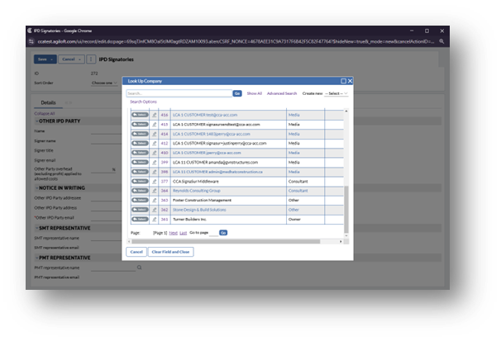Click the edit pencil for Turner Builders Inc.

coord(154,220)
